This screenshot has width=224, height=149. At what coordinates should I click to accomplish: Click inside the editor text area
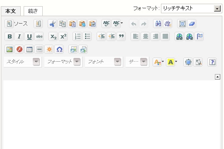[112, 114]
